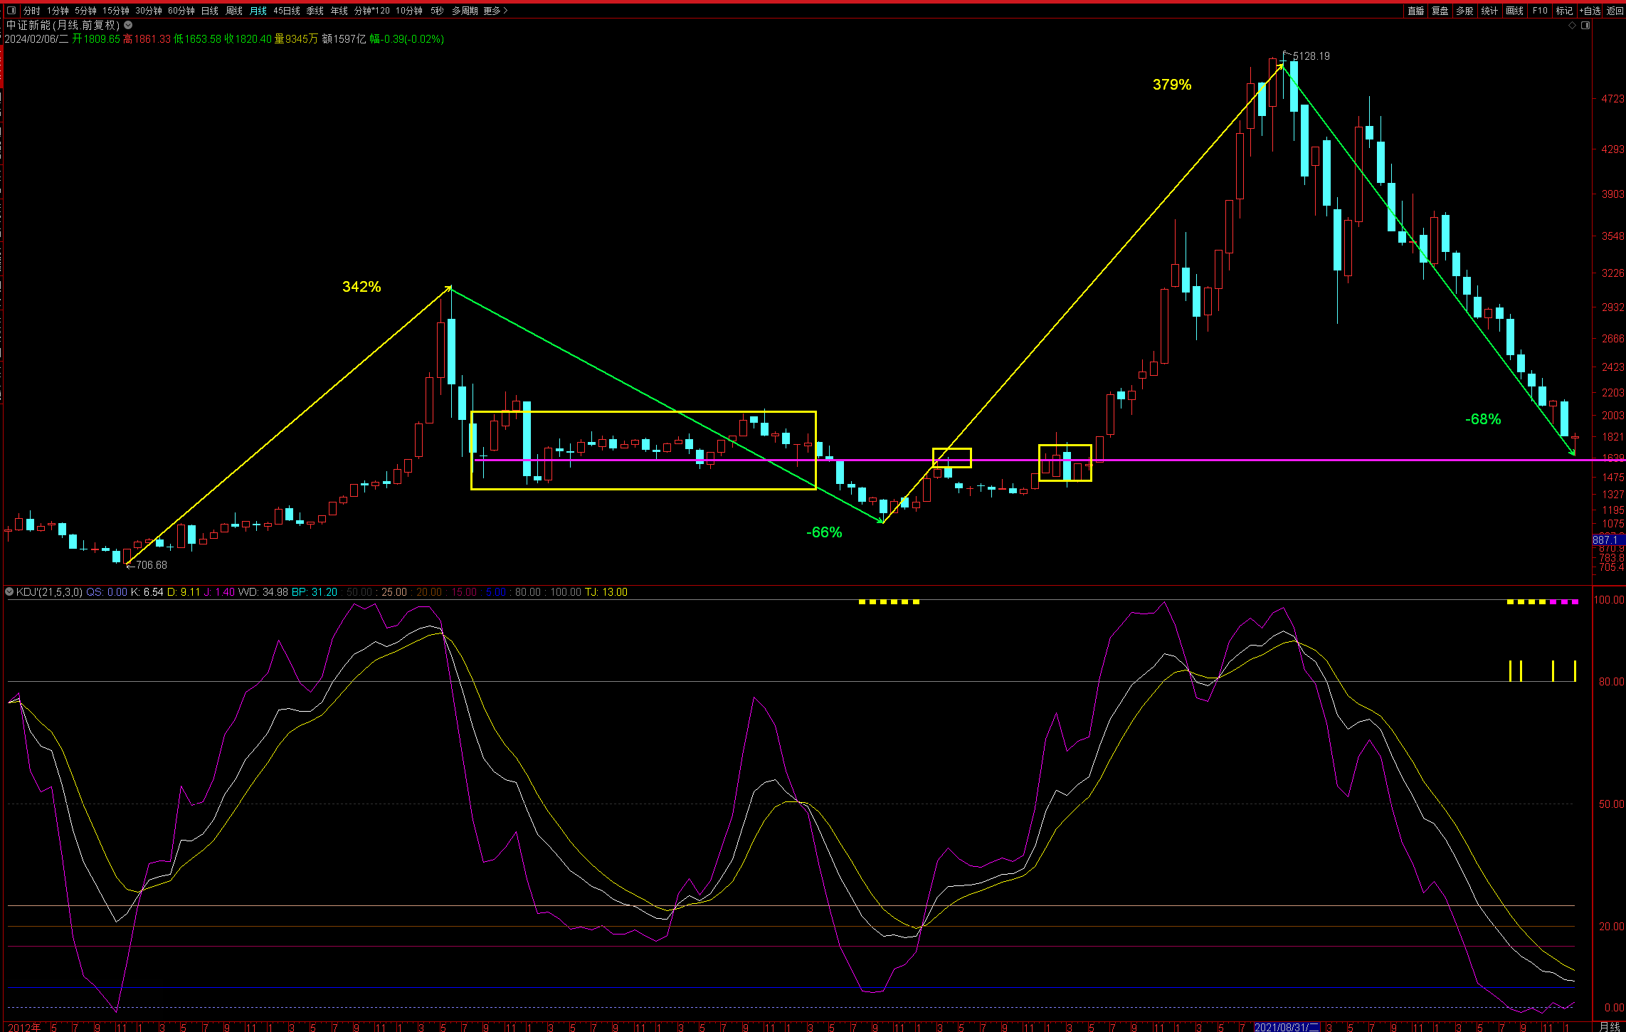Open F10 company info
This screenshot has width=1626, height=1032.
click(x=1539, y=11)
